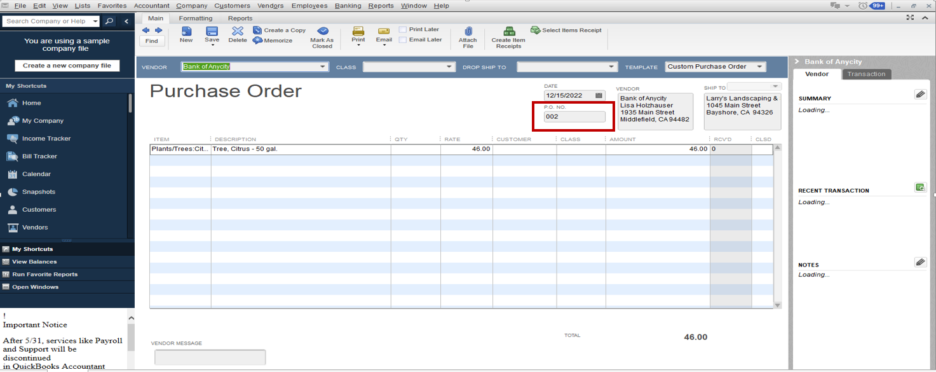Screen dimensions: 936x372
Task: Toggle the CLSD checkbox on the Citrus Tree line
Action: coord(762,149)
